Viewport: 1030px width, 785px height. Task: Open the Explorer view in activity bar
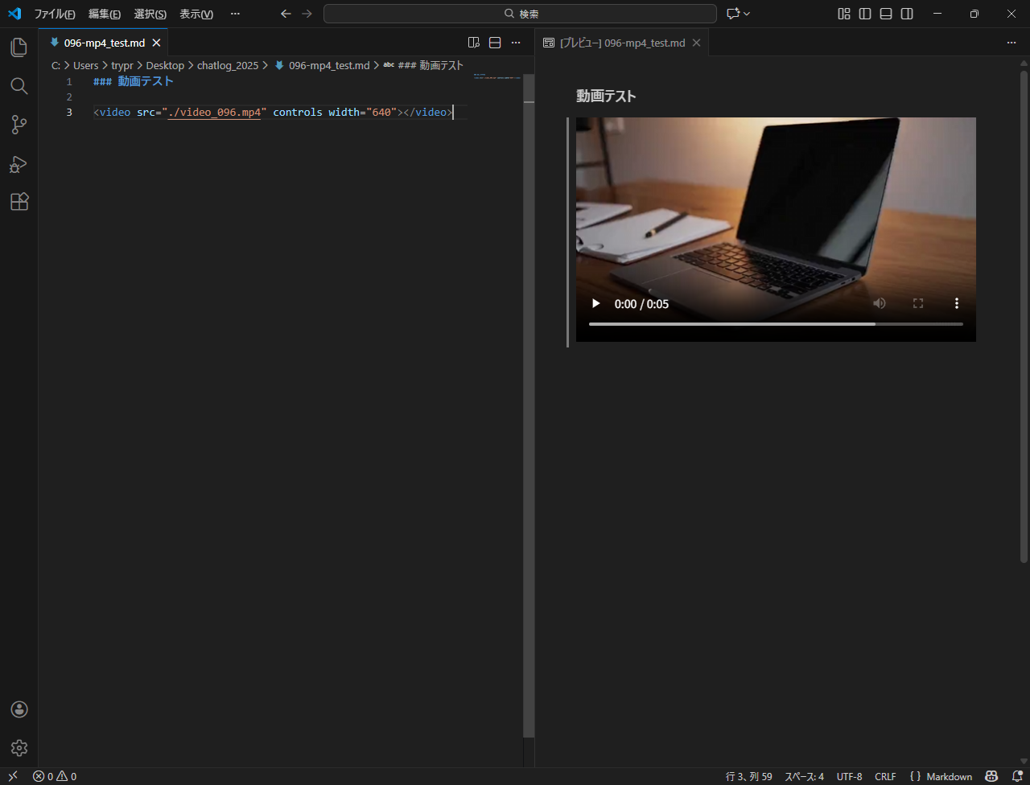[x=19, y=47]
